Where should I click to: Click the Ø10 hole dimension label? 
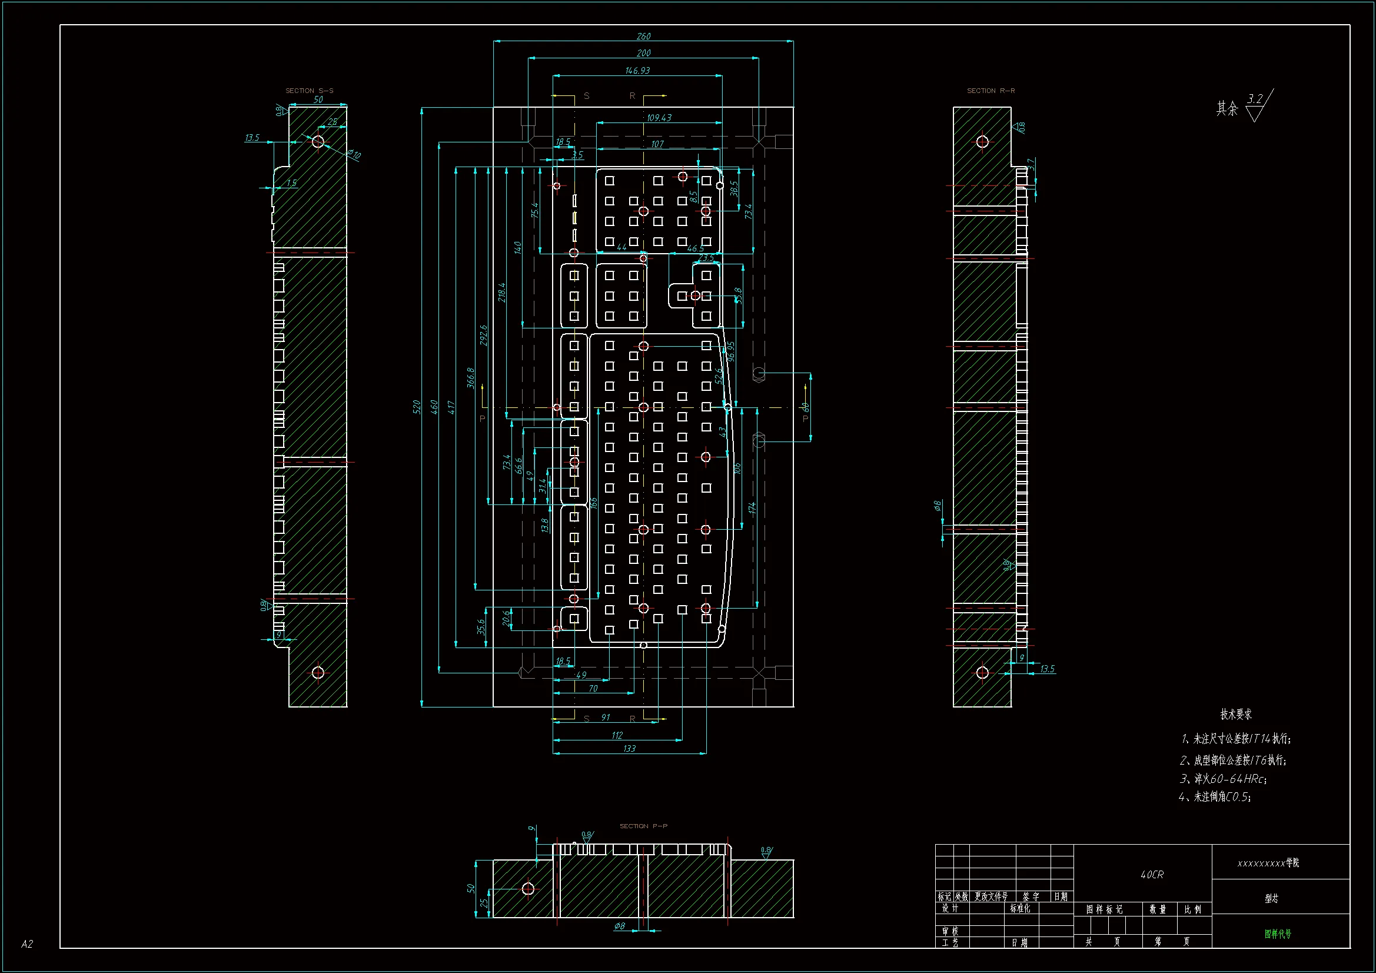354,155
